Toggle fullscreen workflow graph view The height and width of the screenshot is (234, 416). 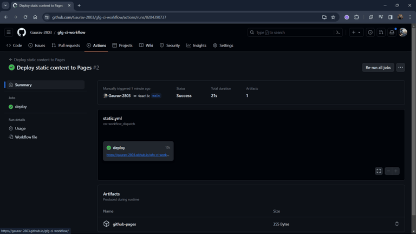(x=379, y=171)
